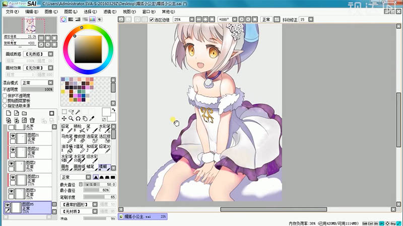This screenshot has width=403, height=226.
Task: Open the 编辑 menu
Action: click(32, 12)
